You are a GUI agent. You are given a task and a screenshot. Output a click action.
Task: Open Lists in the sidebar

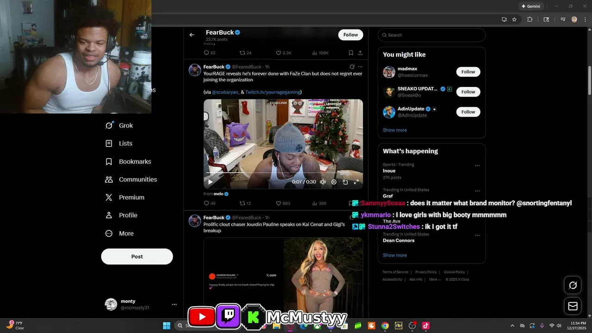[x=119, y=143]
